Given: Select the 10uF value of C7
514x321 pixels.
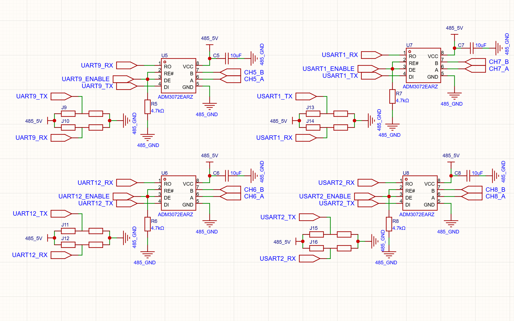Looking at the screenshot, I should [481, 45].
